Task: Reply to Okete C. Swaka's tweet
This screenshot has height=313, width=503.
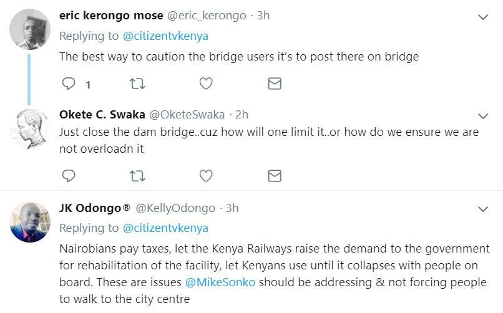Action: point(69,175)
